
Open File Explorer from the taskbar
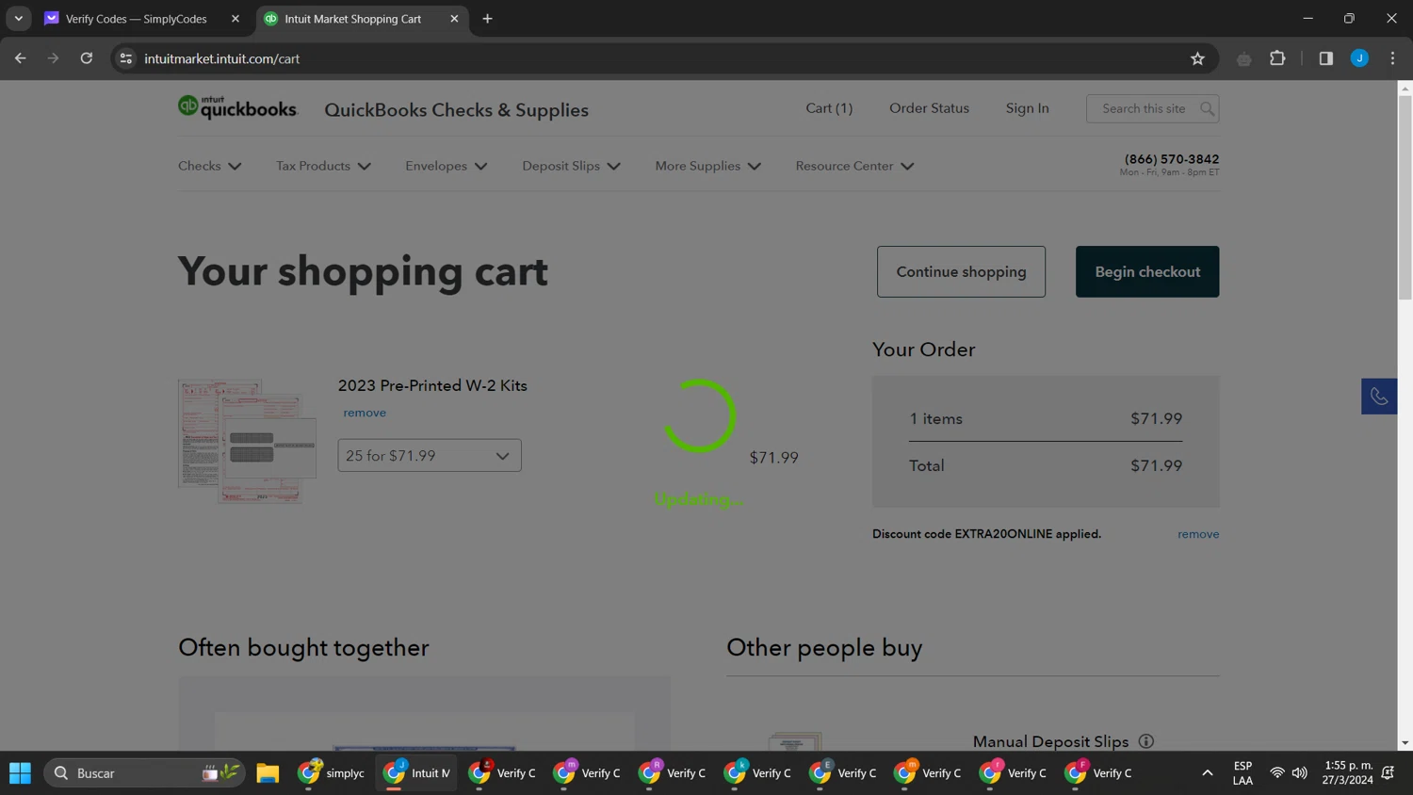click(x=268, y=773)
